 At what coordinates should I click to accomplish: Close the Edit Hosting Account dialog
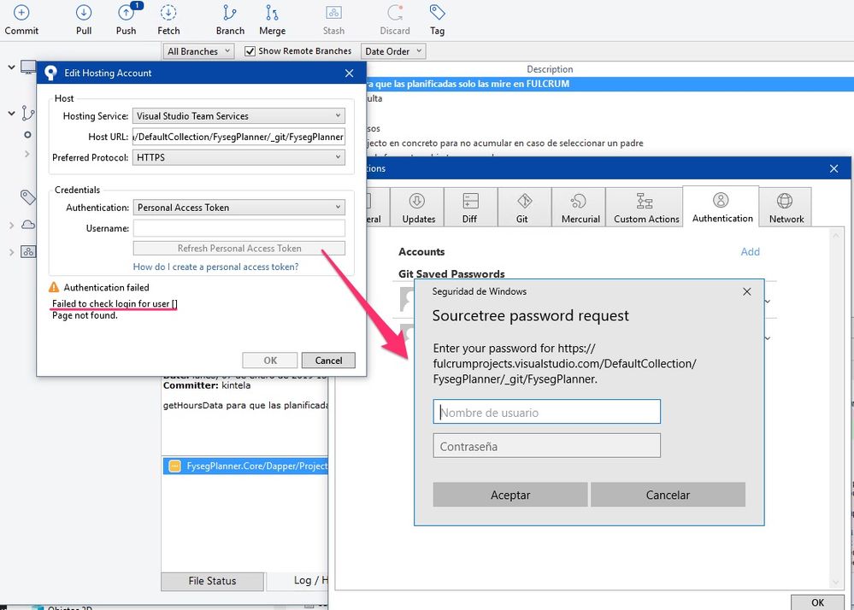pos(349,73)
